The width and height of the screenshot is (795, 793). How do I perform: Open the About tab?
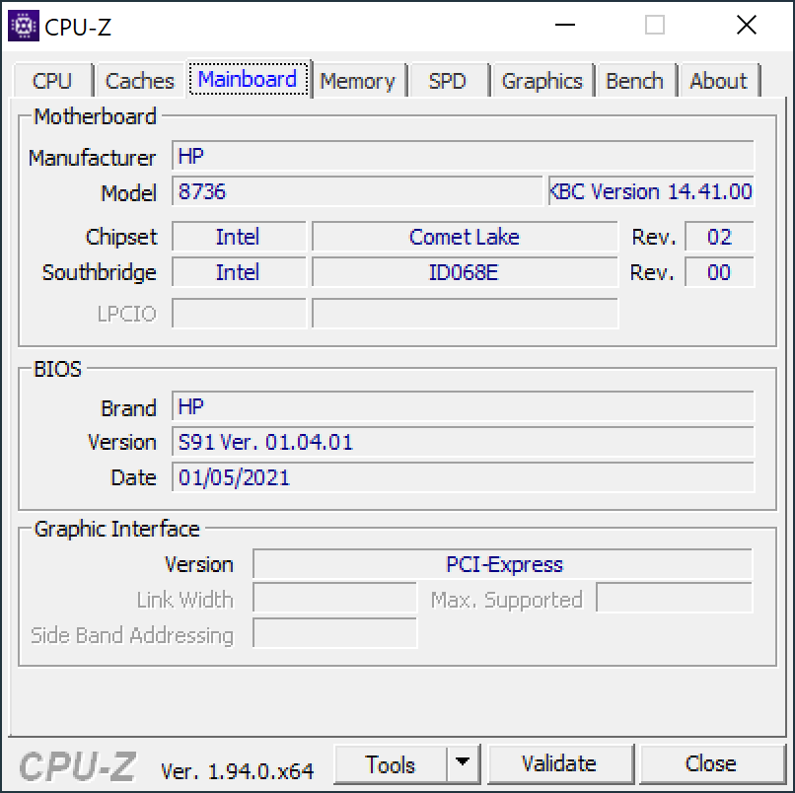pos(718,81)
